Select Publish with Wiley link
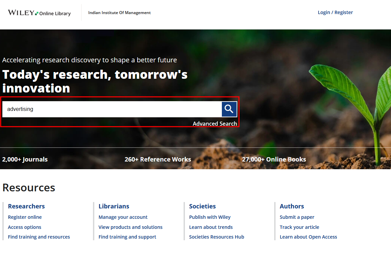The height and width of the screenshot is (255, 391). pos(210,217)
